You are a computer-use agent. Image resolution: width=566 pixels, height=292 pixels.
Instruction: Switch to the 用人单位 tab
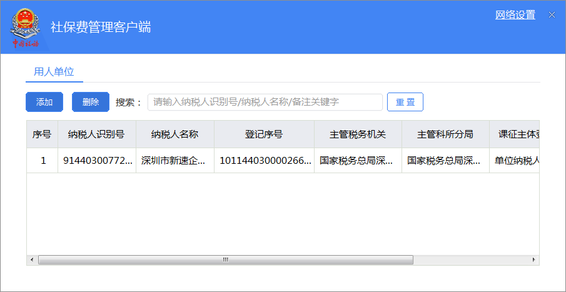point(54,71)
